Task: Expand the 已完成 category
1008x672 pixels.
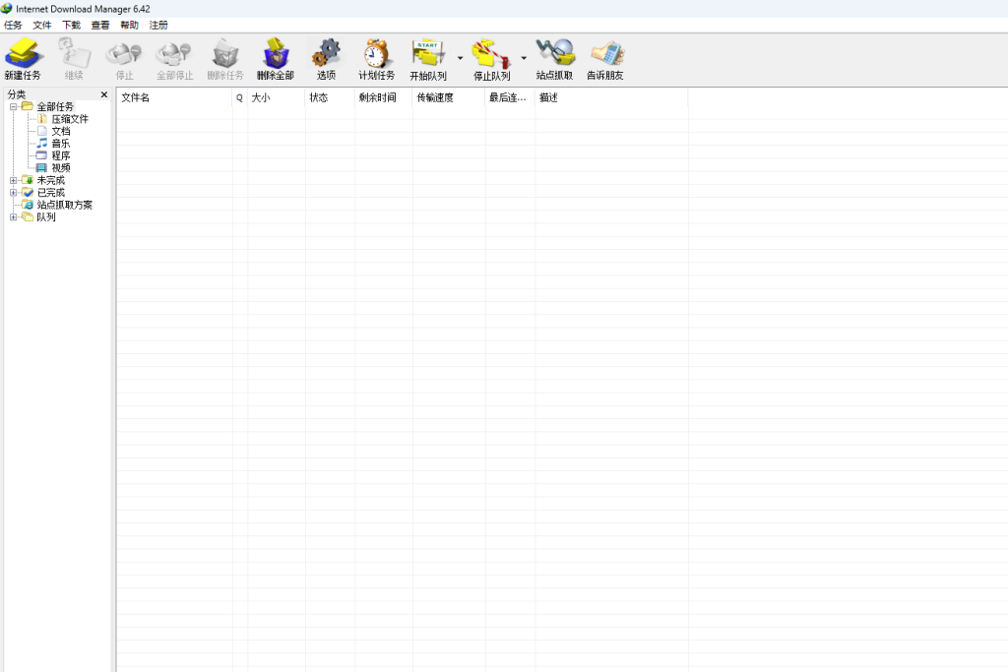Action: point(12,192)
